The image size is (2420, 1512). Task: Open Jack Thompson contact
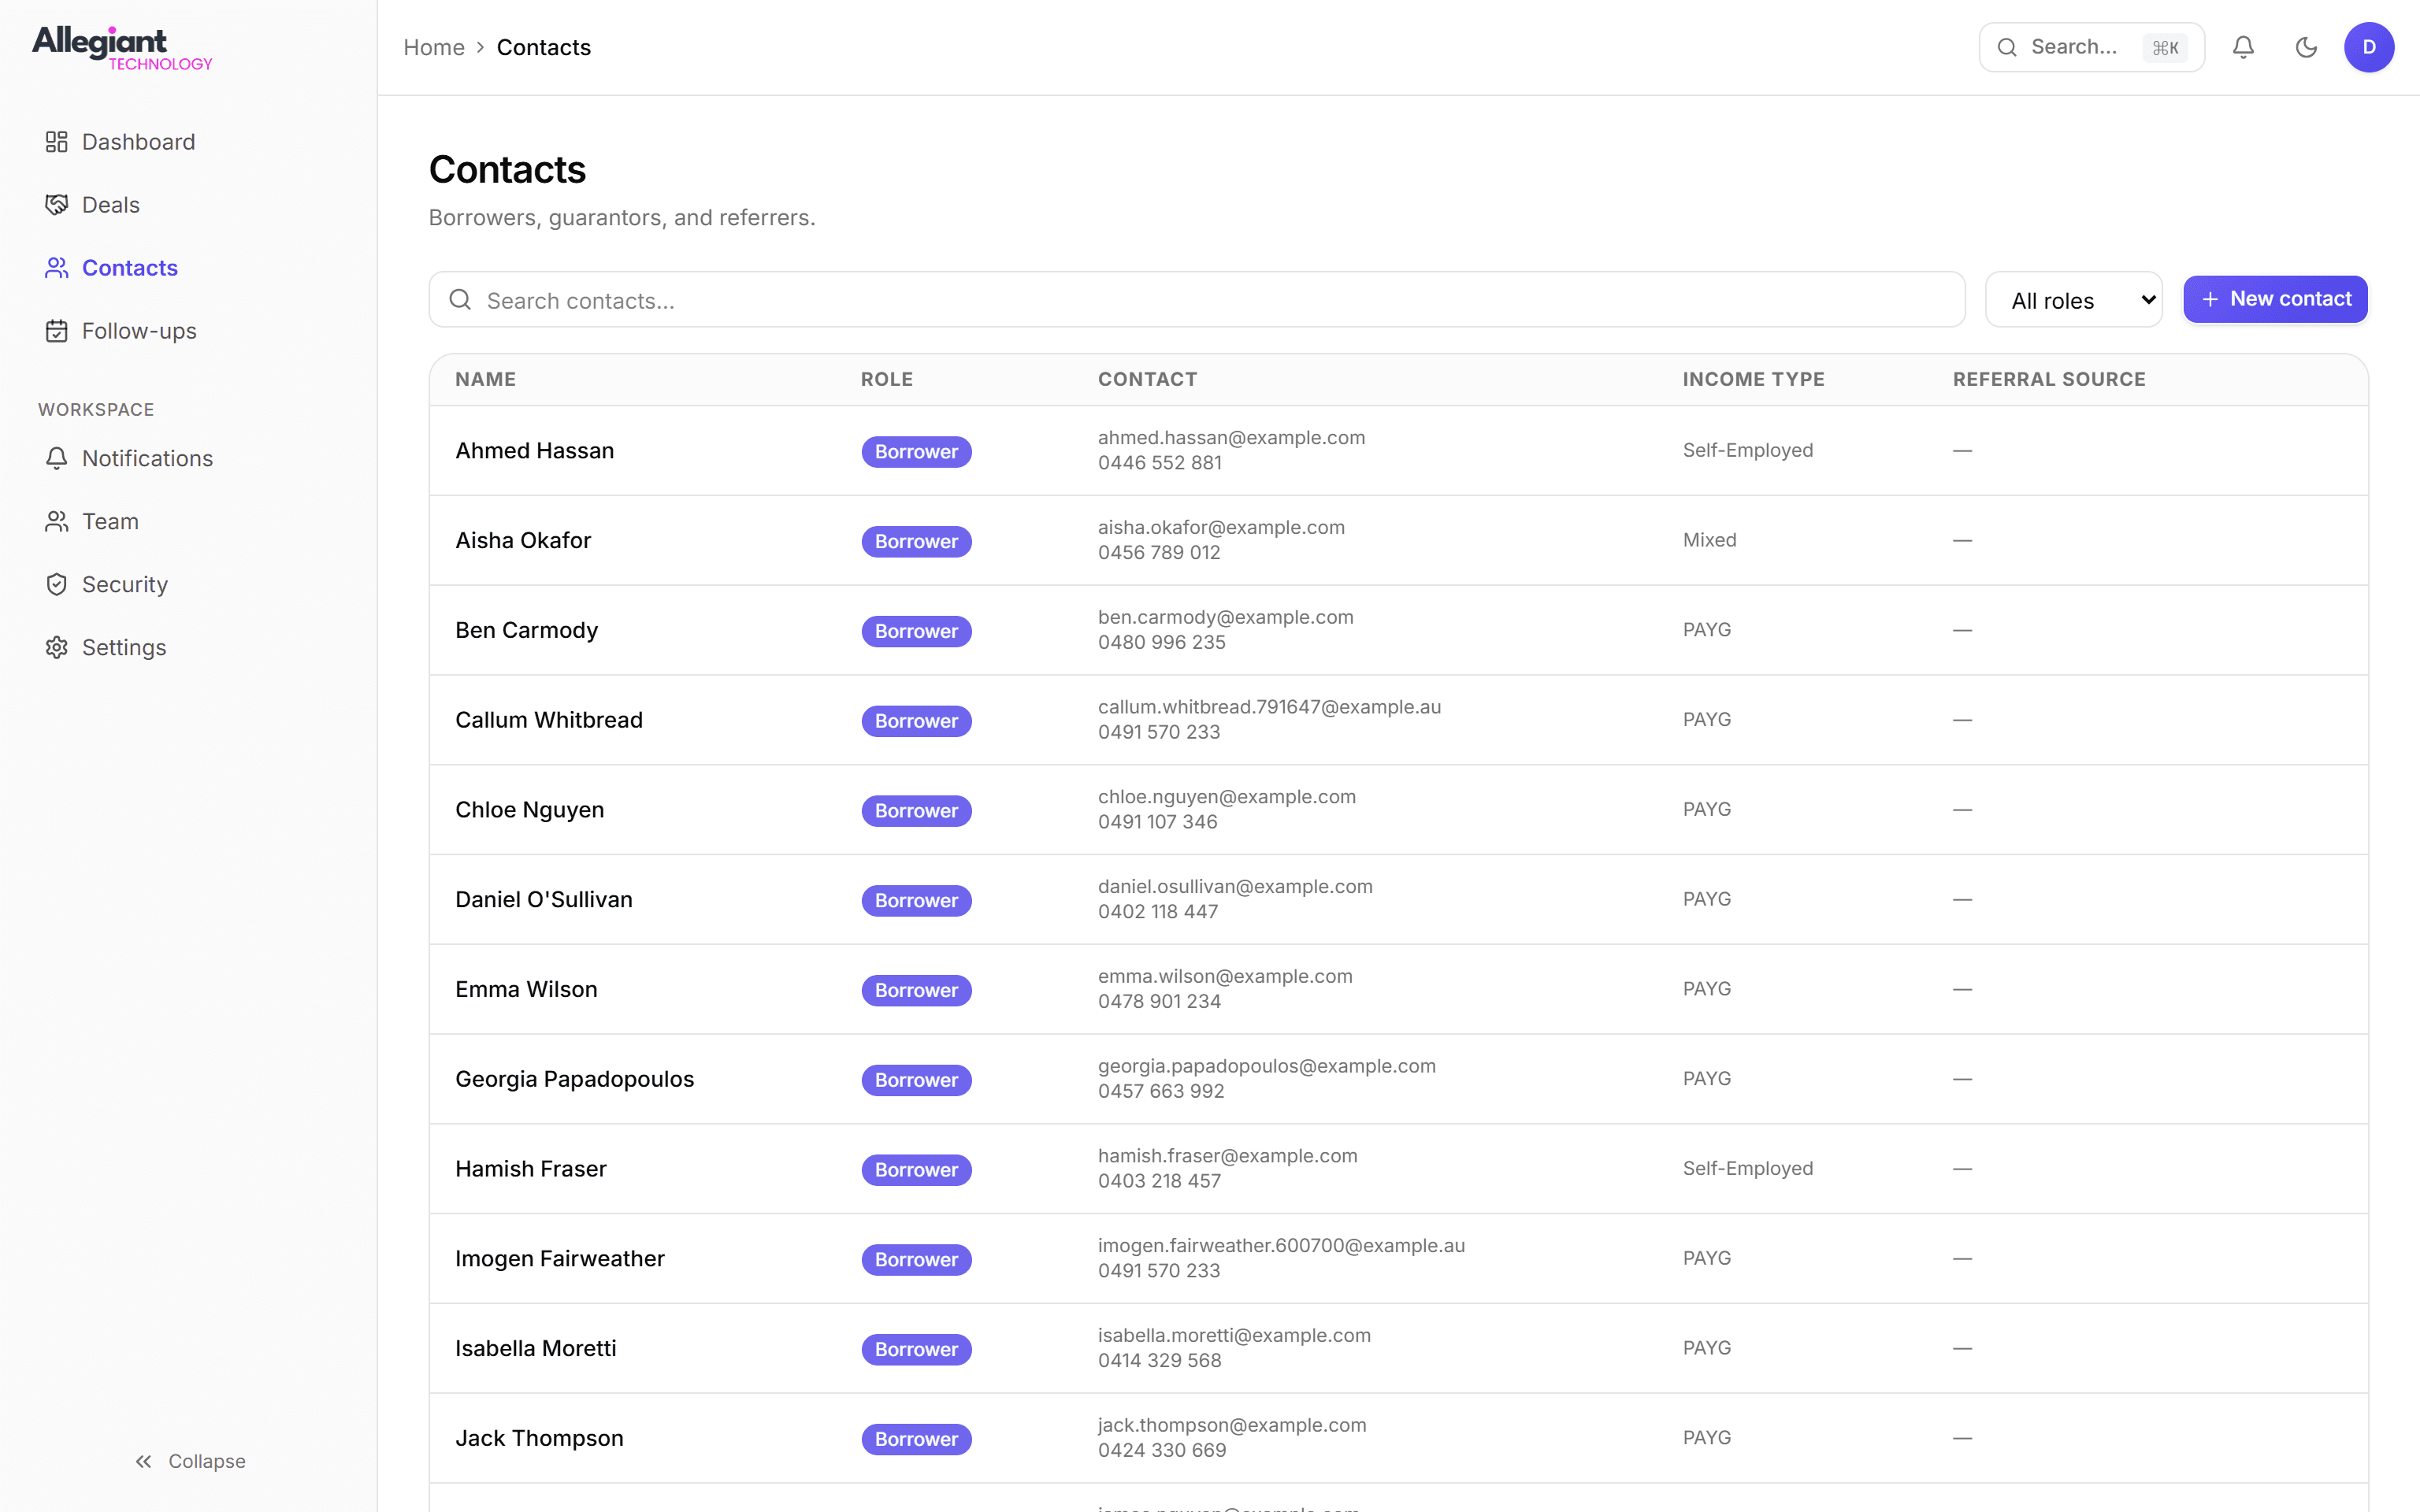click(x=539, y=1438)
